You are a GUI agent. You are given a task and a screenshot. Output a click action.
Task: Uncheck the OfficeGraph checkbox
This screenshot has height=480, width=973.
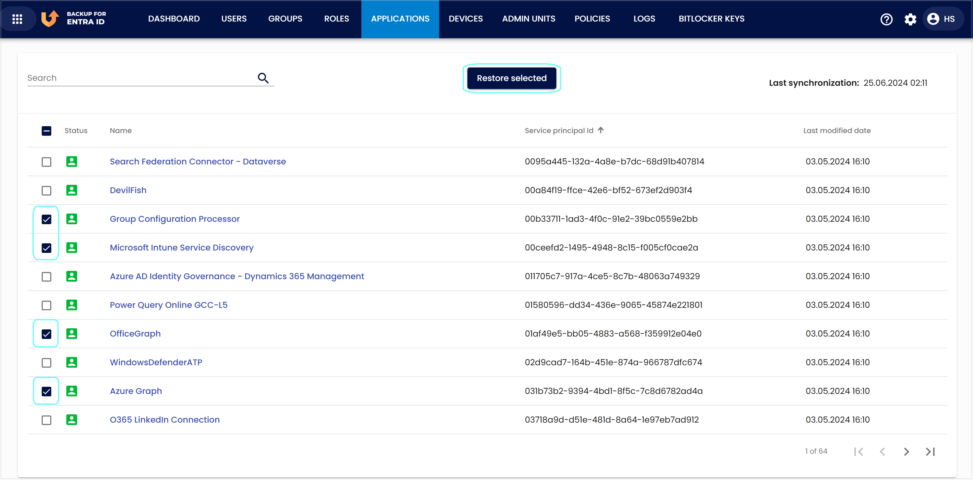(46, 334)
